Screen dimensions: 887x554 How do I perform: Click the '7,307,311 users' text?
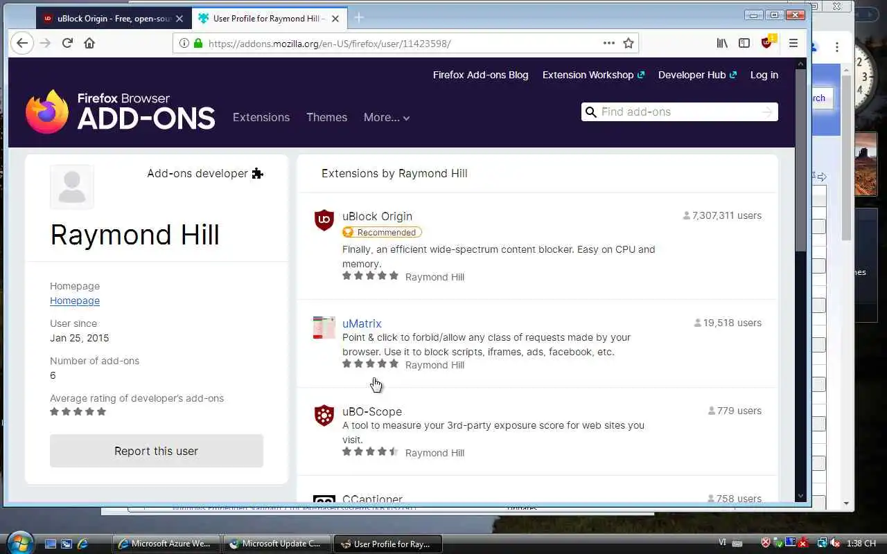pos(727,215)
